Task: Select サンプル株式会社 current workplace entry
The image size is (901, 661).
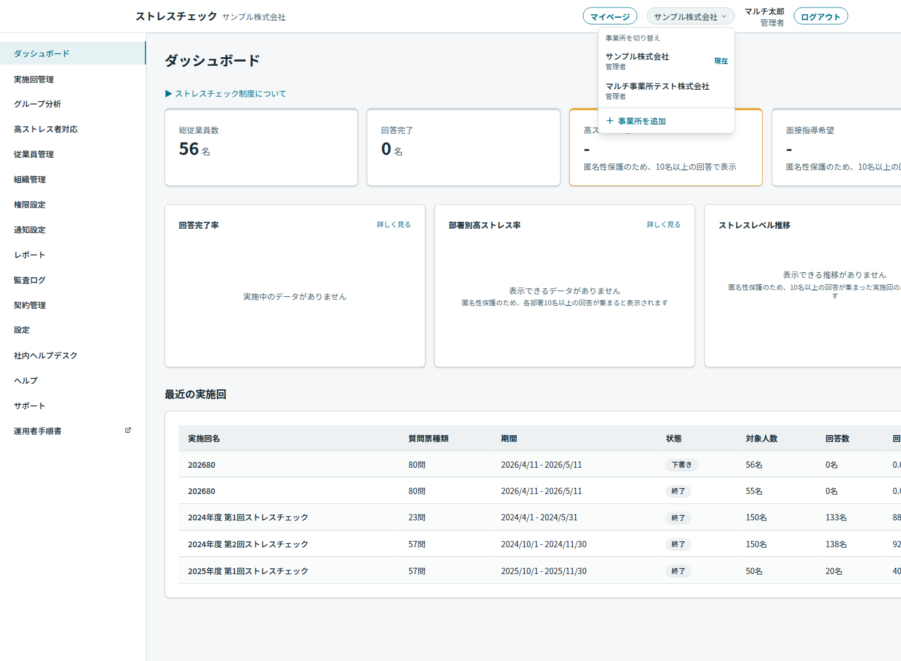Action: tap(666, 61)
